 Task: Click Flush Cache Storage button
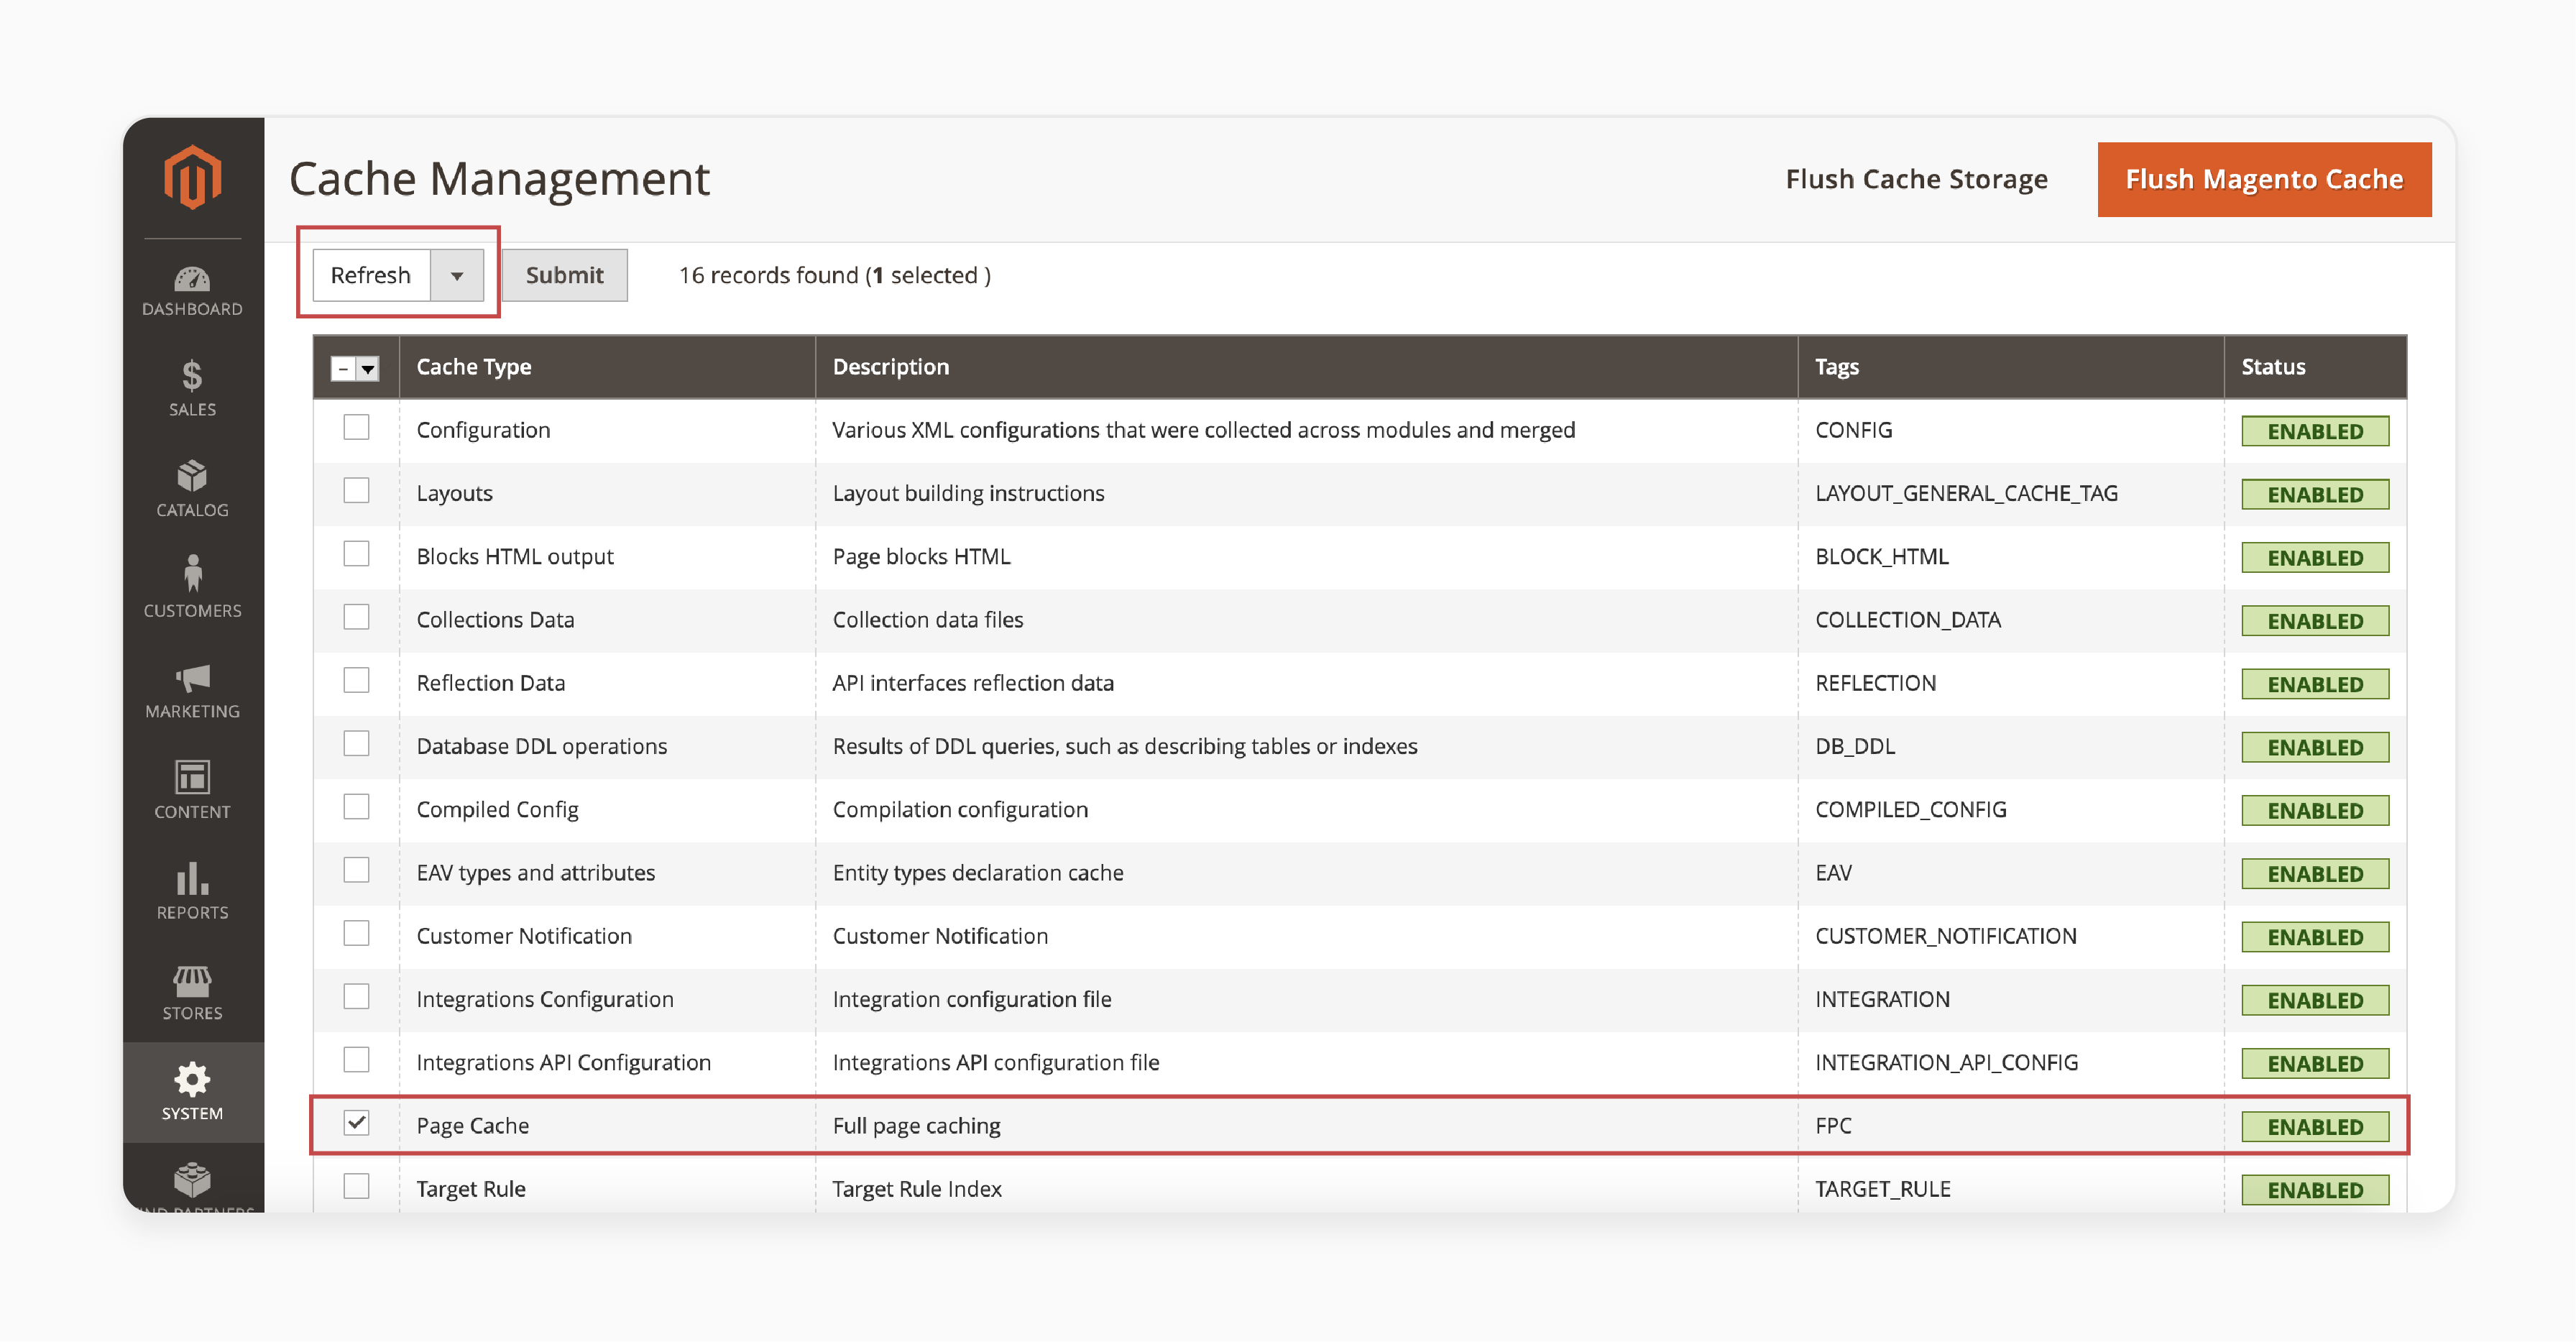(1916, 179)
